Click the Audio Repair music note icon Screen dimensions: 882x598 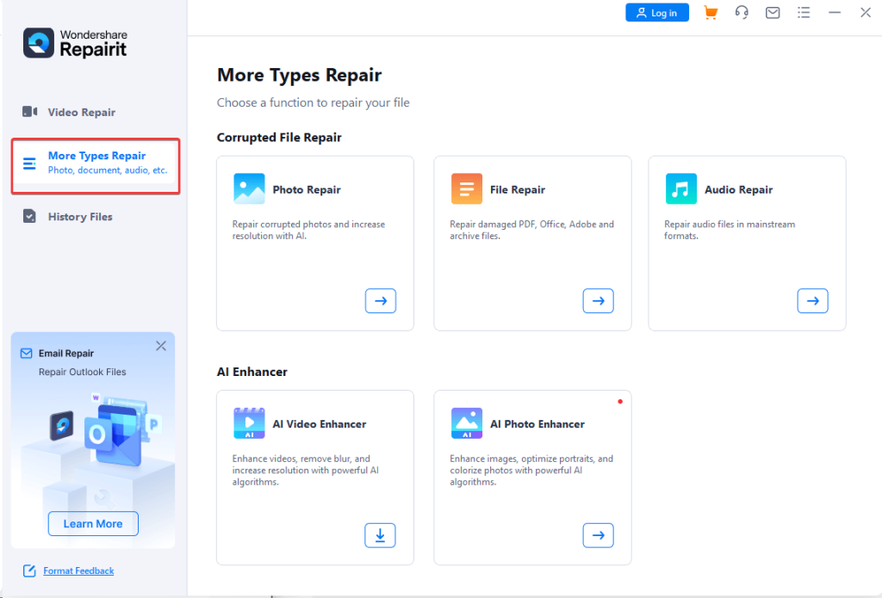pos(681,189)
